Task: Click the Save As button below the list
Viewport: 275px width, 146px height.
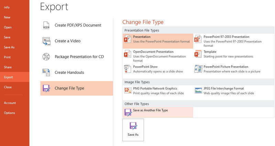Action: [133, 130]
